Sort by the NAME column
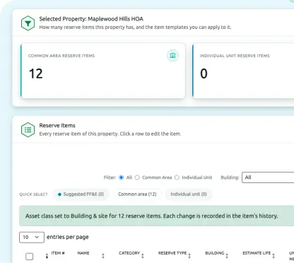294x263 pixels. [x=83, y=253]
